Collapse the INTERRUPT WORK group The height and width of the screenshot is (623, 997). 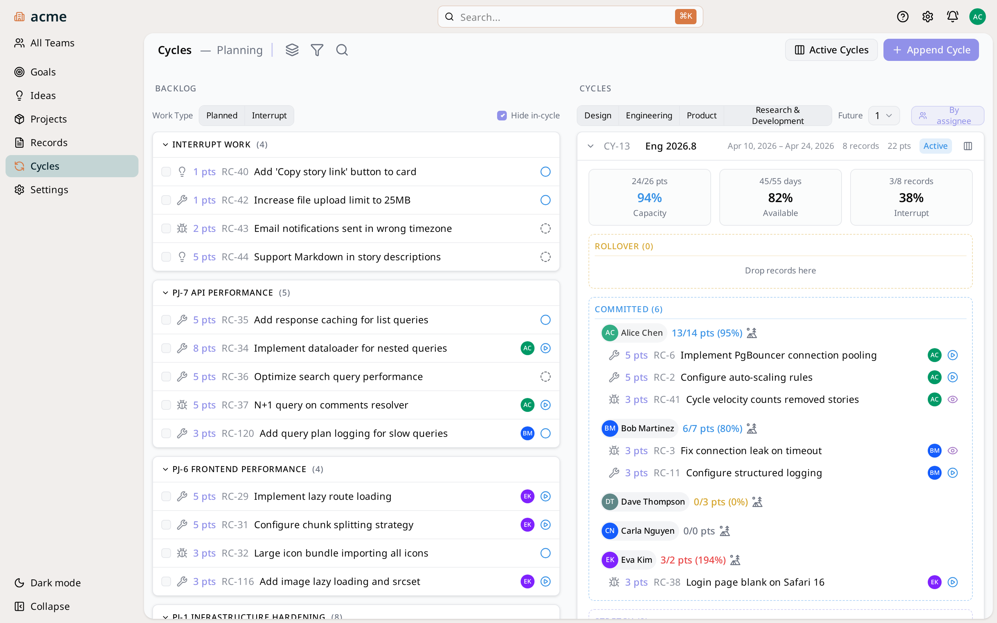(x=165, y=145)
